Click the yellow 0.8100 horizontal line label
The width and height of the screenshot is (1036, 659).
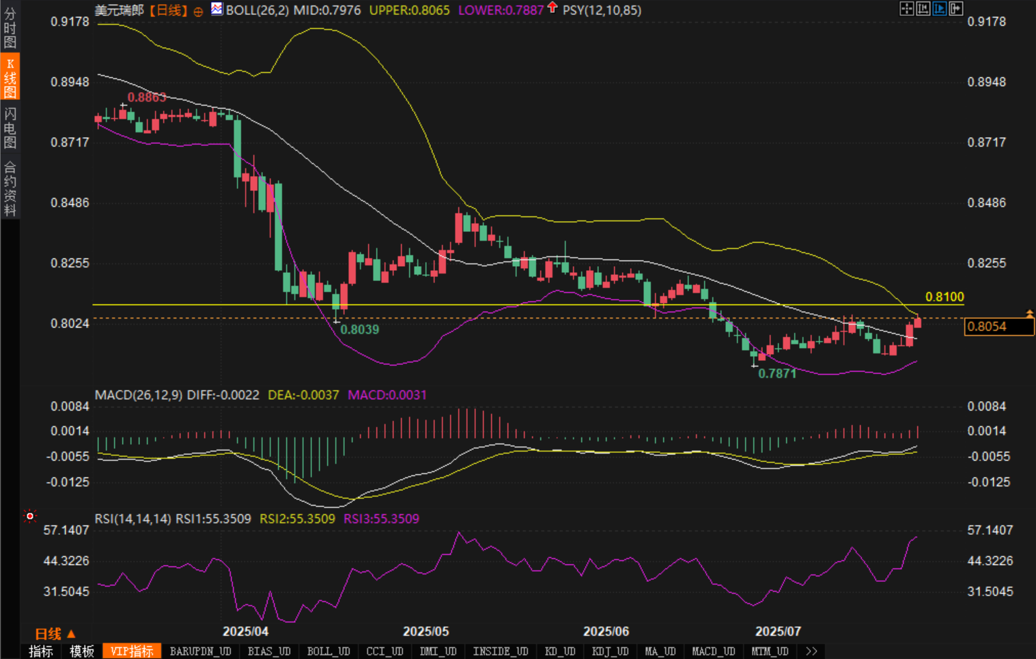(944, 297)
